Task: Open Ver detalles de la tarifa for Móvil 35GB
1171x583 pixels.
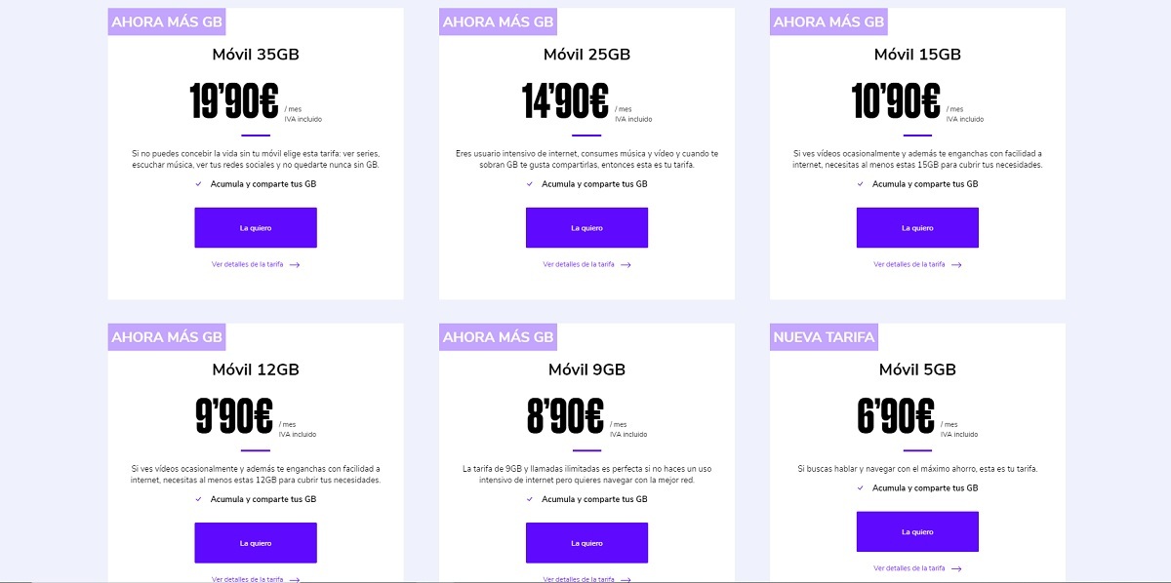Action: click(x=249, y=264)
